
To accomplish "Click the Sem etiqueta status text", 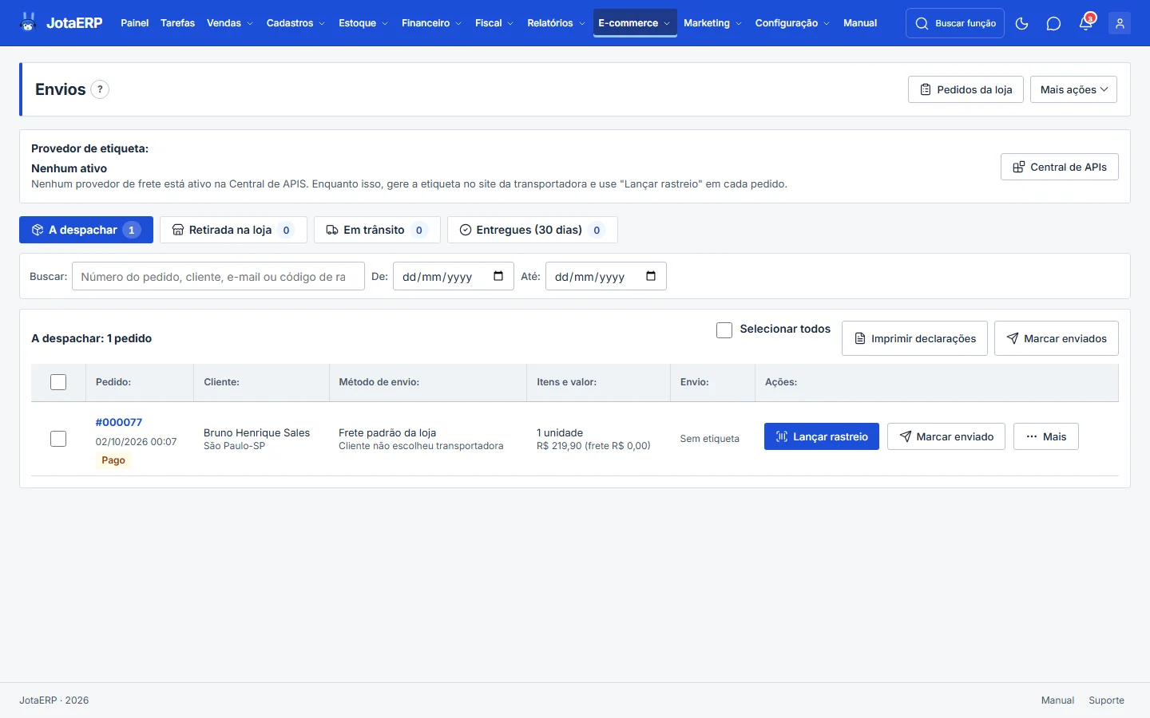I will point(710,439).
